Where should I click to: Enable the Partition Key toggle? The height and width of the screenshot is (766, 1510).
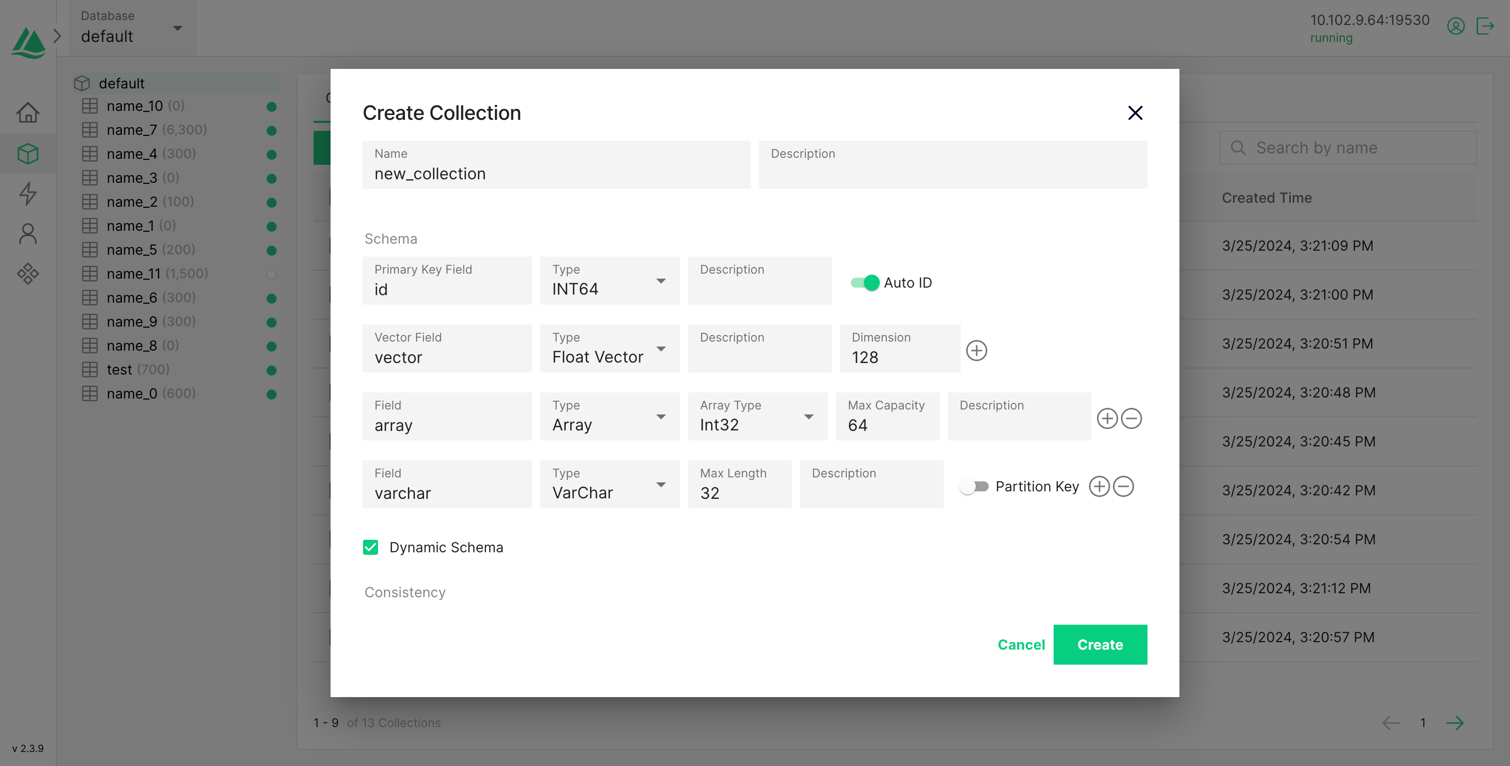(974, 486)
